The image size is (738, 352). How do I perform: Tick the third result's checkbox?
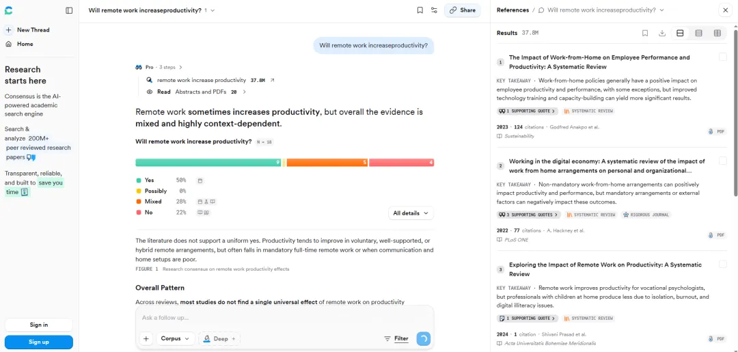point(722,265)
